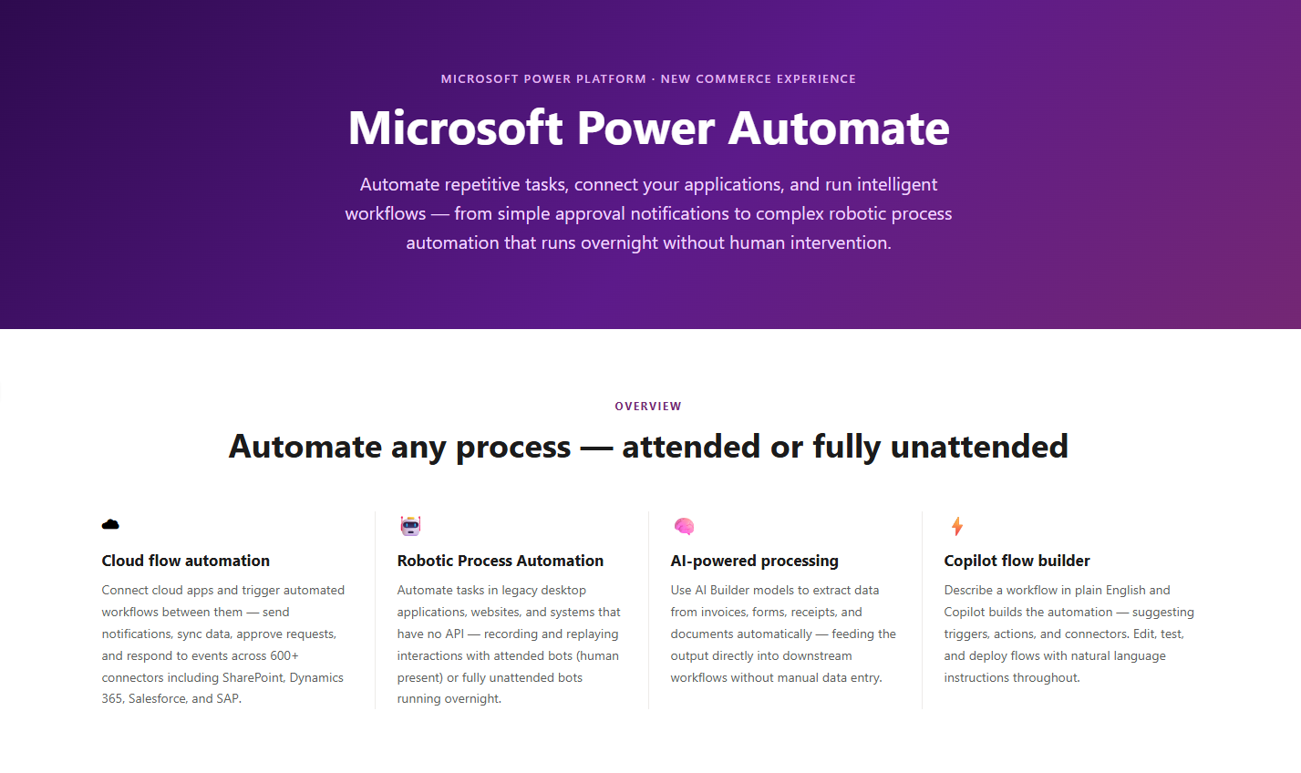Screen dimensions: 1301x773
Task: Click the lightning bolt Copilot flow builder icon
Action: pos(956,526)
